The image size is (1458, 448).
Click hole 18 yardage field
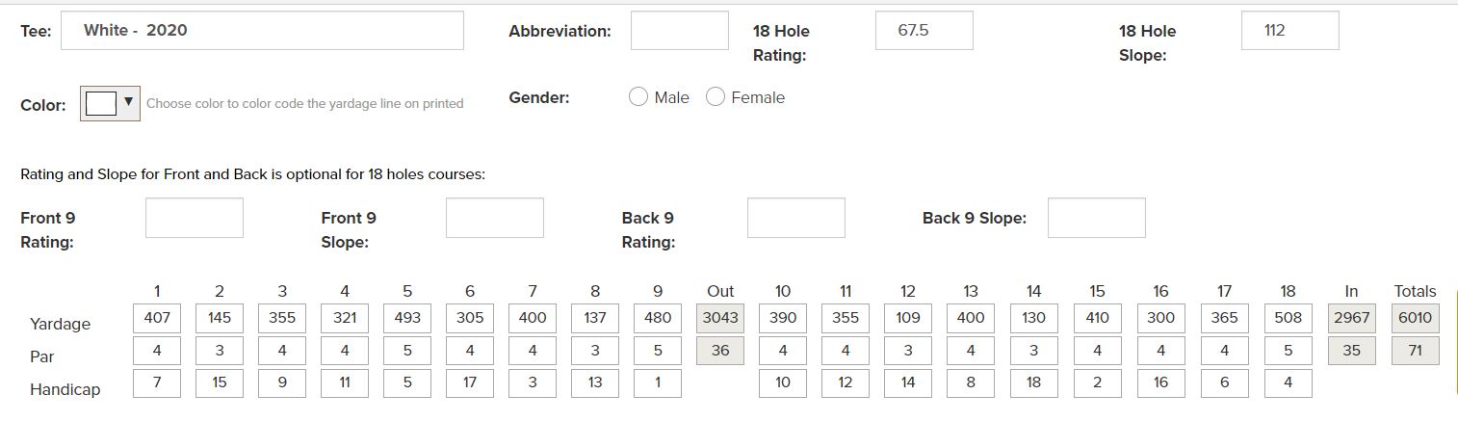(1288, 318)
